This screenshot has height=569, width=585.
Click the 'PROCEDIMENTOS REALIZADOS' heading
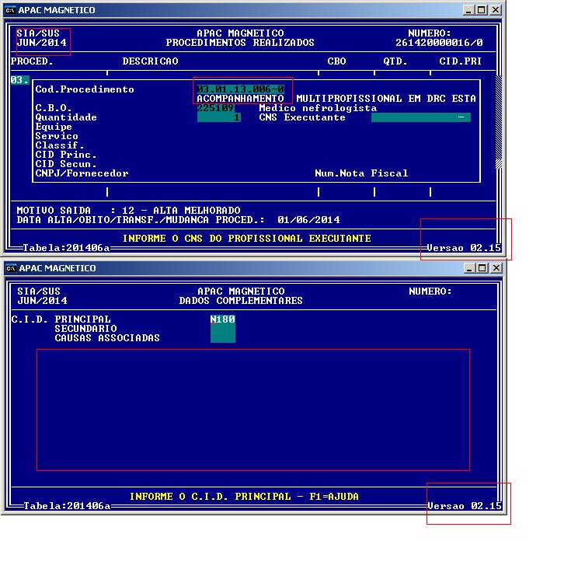pos(240,43)
